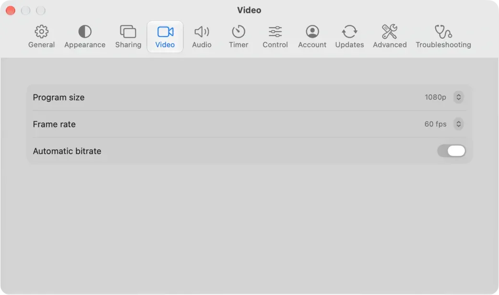Open the Sharing preferences
The height and width of the screenshot is (295, 499).
click(128, 37)
